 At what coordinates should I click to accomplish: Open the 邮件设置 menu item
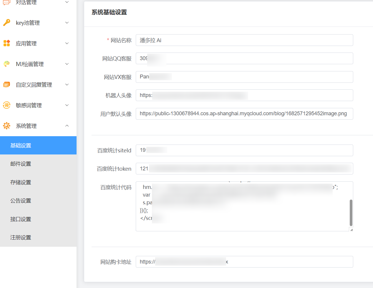(x=21, y=164)
